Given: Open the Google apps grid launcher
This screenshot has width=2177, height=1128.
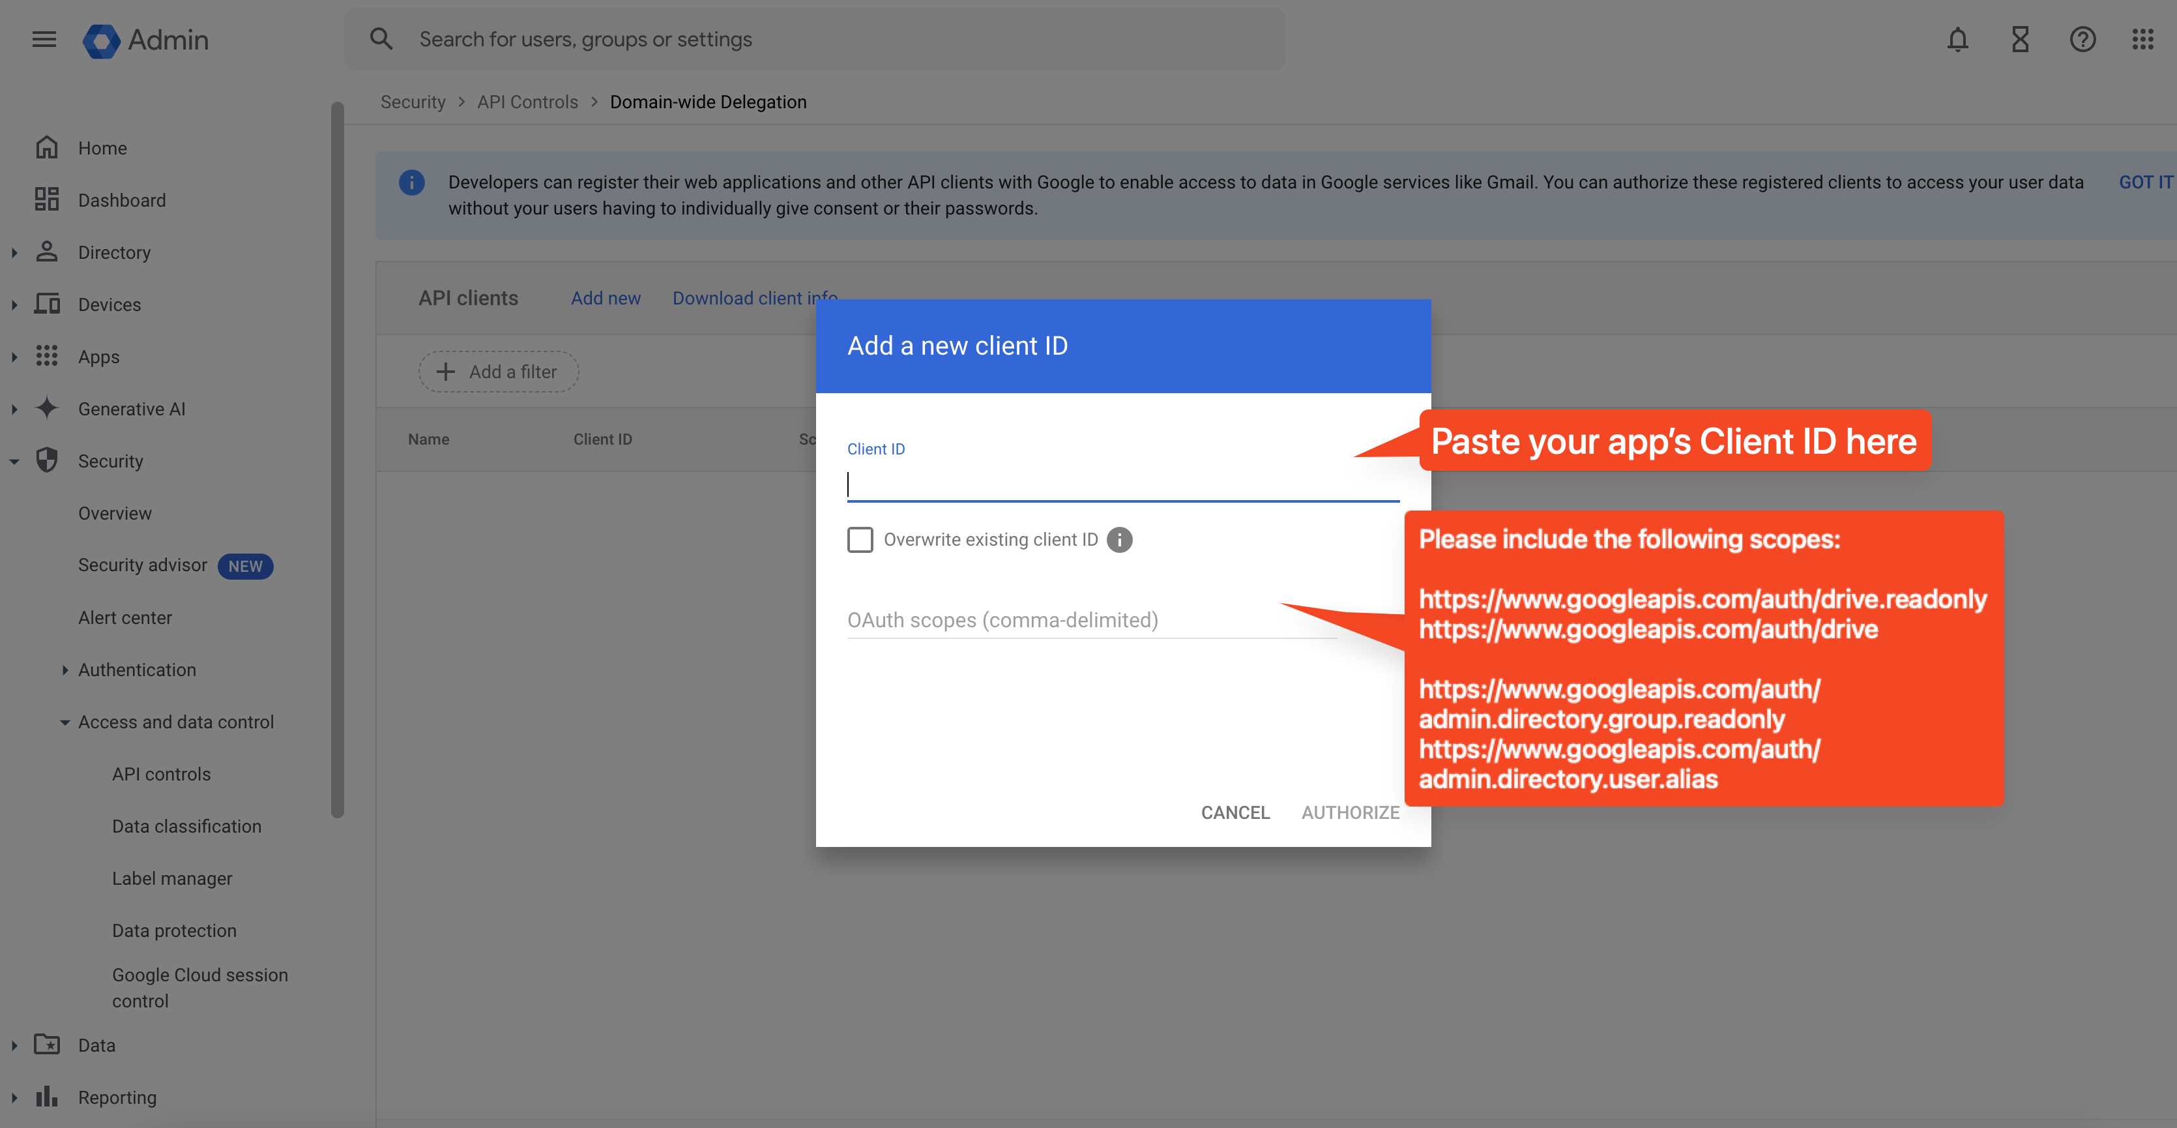Looking at the screenshot, I should (x=2143, y=40).
